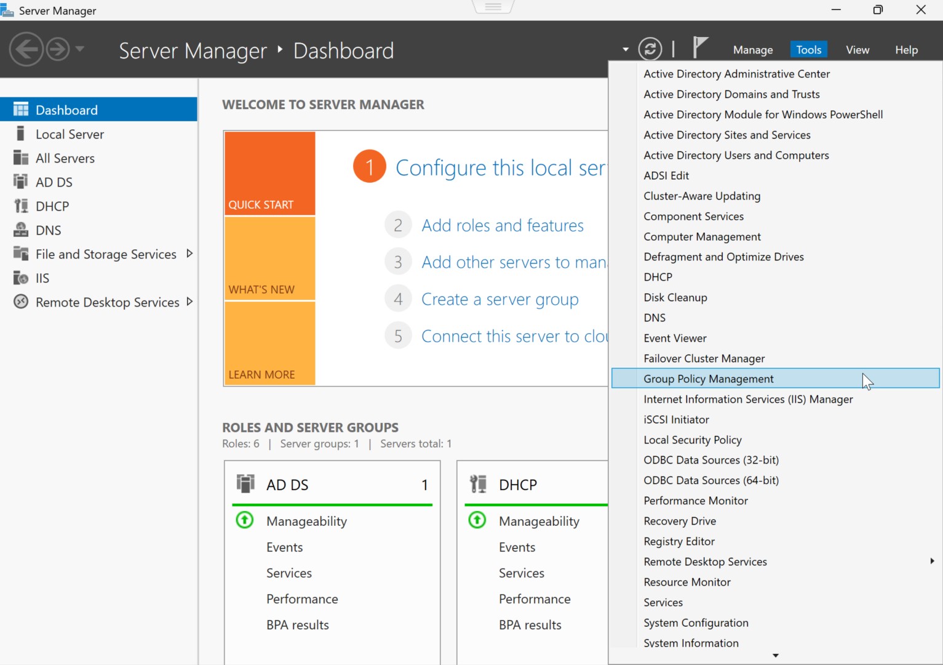
Task: Select the Dashboard icon in sidebar
Action: click(x=21, y=110)
